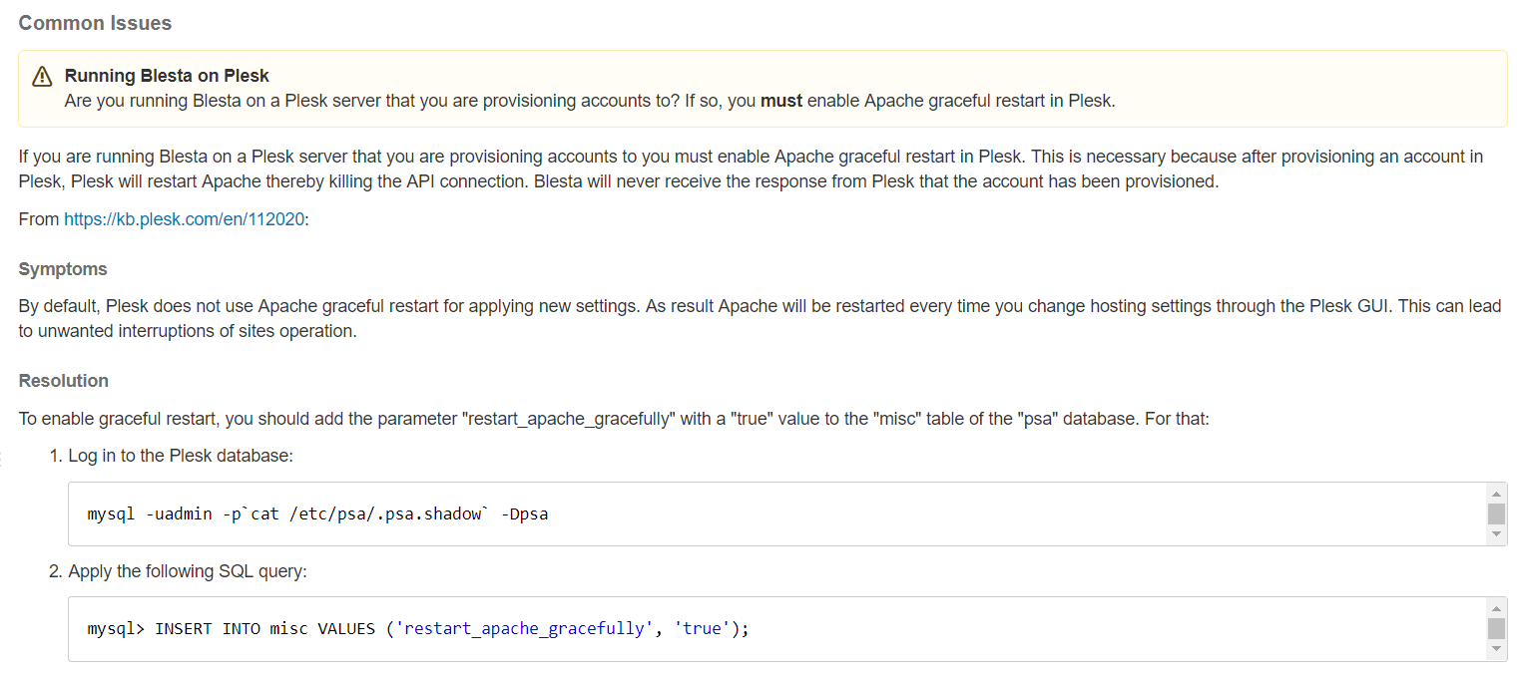
Task: Click the down arrow of the first code block scrollbar
Action: [x=1496, y=535]
